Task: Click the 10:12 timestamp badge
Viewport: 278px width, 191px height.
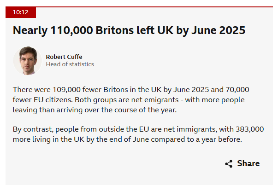Action: (x=20, y=12)
